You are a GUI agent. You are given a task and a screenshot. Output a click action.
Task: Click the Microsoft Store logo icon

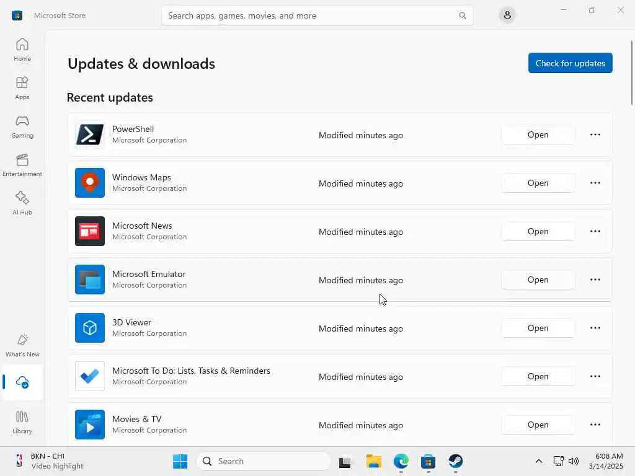[x=17, y=15]
